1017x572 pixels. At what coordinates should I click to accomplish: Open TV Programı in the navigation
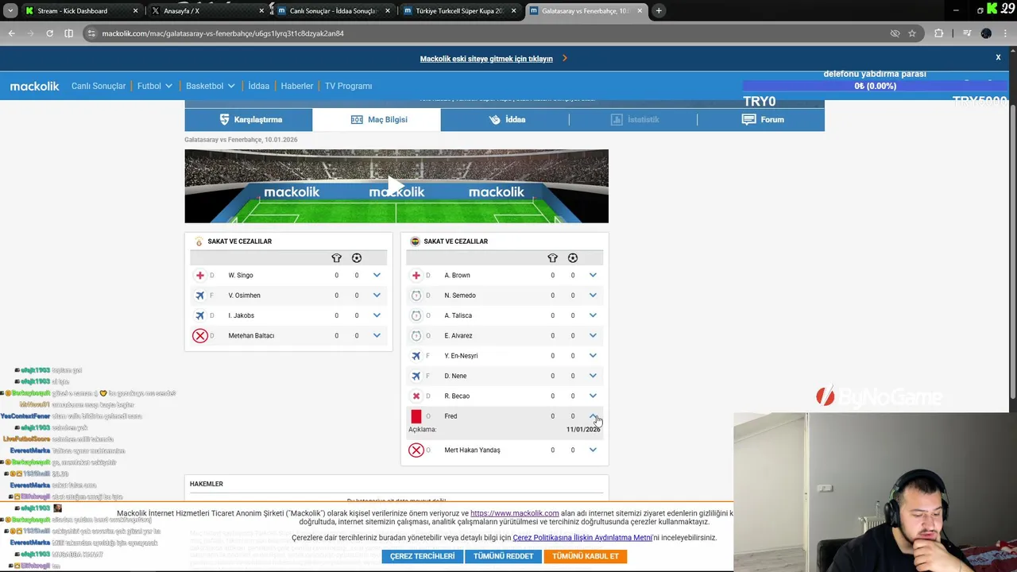pos(348,86)
